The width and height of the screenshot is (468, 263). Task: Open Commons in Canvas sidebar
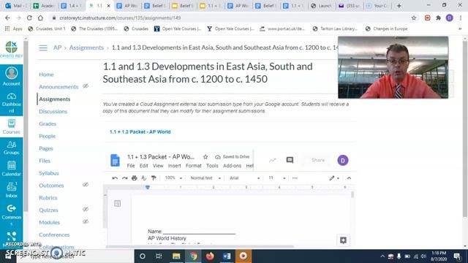point(12,215)
